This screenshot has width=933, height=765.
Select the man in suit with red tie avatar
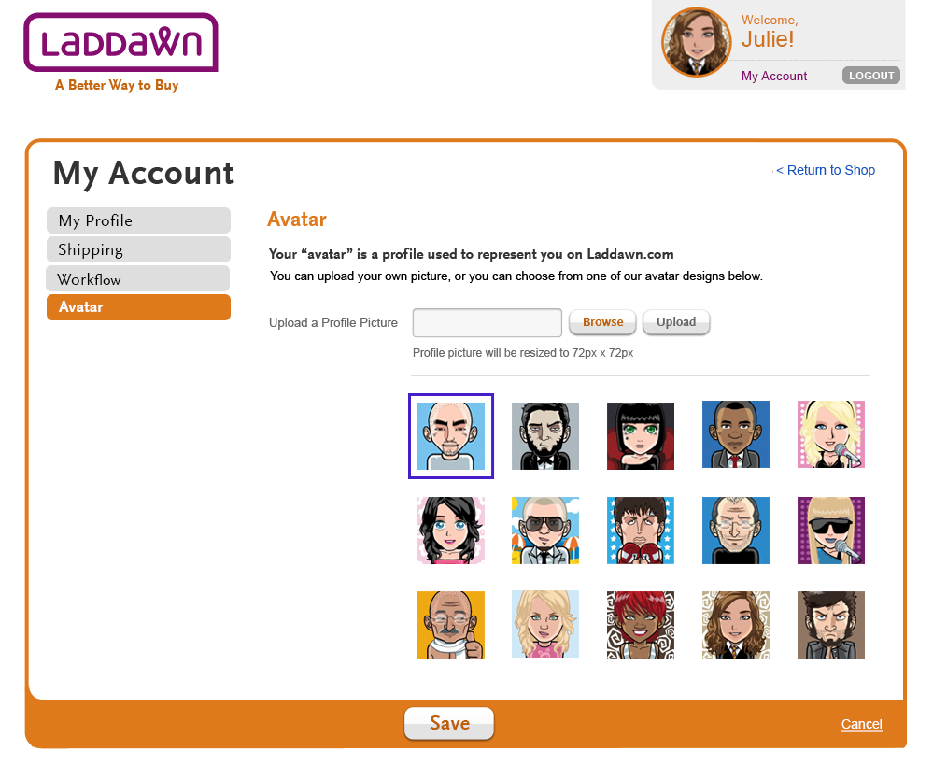tap(735, 434)
